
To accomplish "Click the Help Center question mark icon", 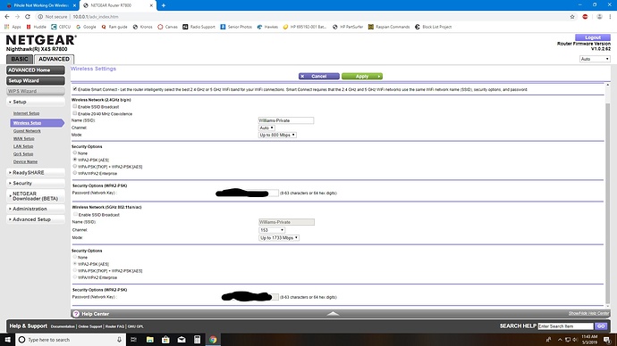I will click(76, 314).
